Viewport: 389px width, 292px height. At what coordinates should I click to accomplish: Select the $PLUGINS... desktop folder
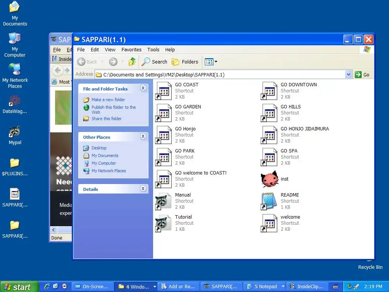click(15, 167)
